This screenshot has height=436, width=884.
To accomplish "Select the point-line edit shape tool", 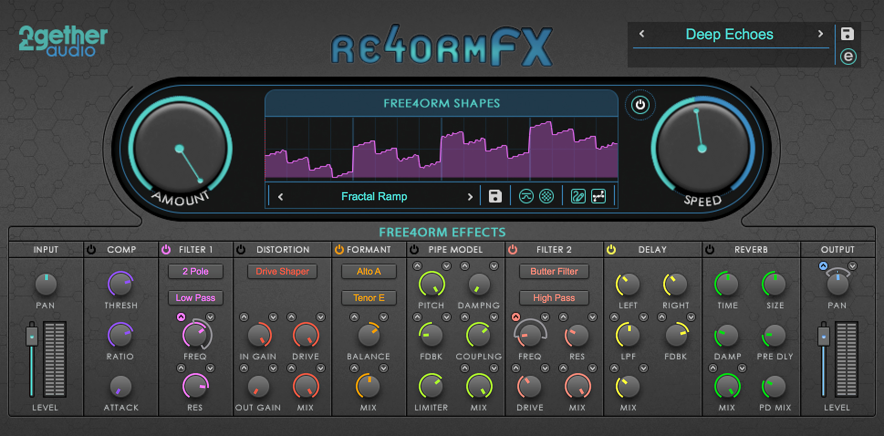I will tap(598, 197).
